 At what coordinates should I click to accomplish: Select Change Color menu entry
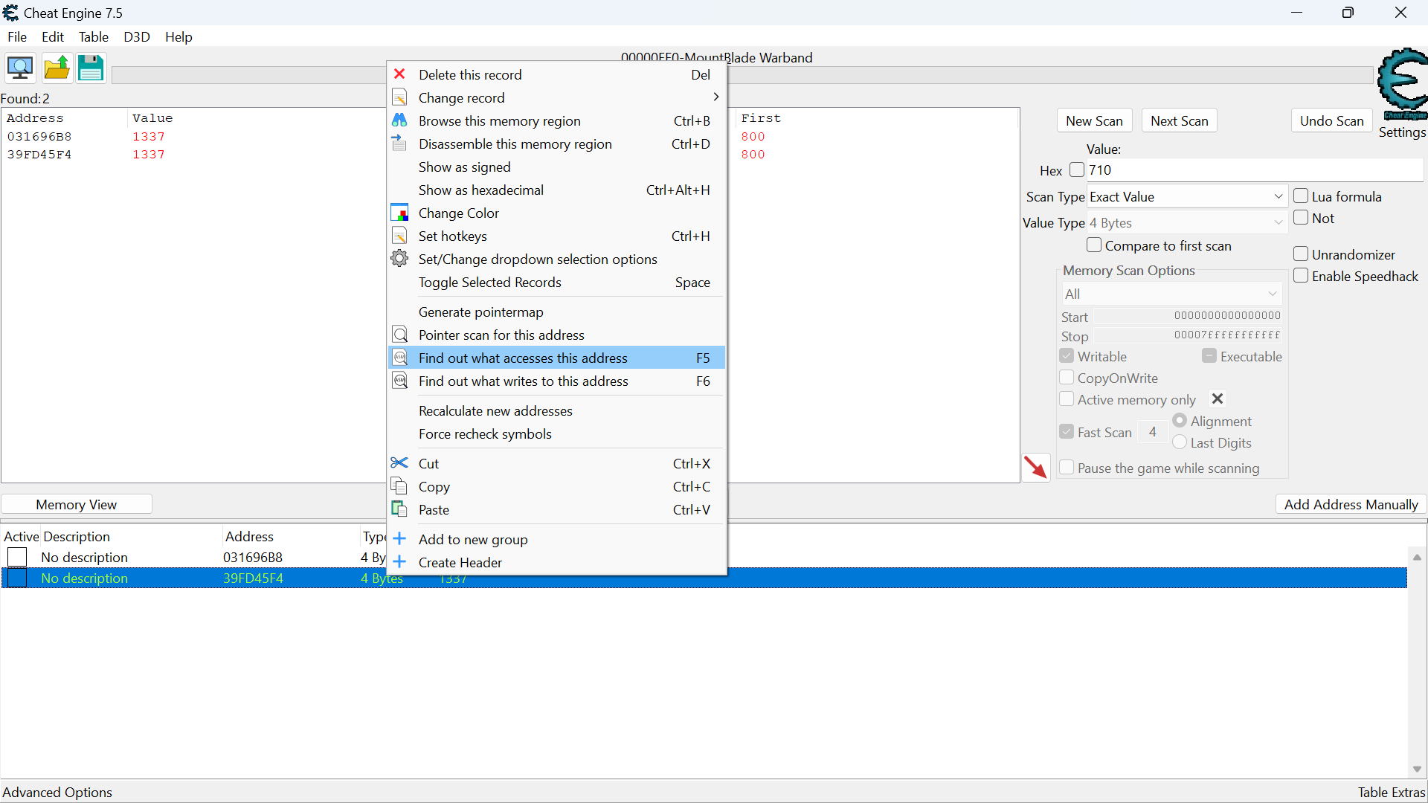(458, 213)
